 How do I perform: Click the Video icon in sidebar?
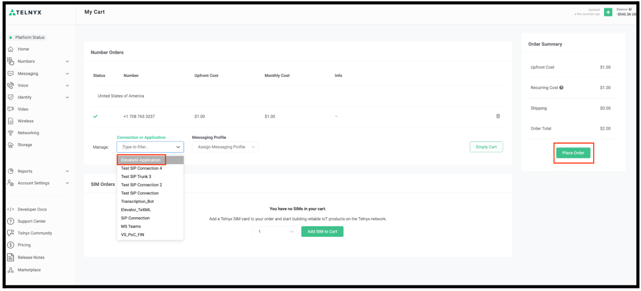pyautogui.click(x=10, y=109)
